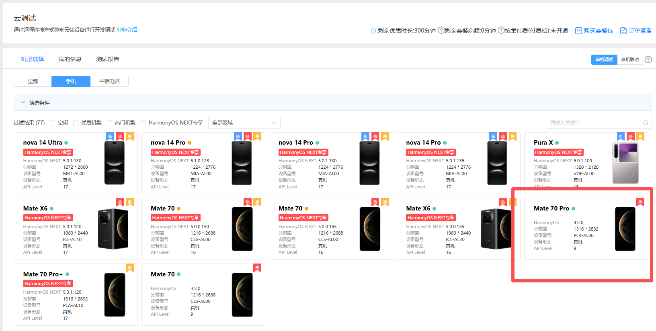Switch to the 我的信息 tab
Viewport: 656px width, 331px height.
point(70,59)
